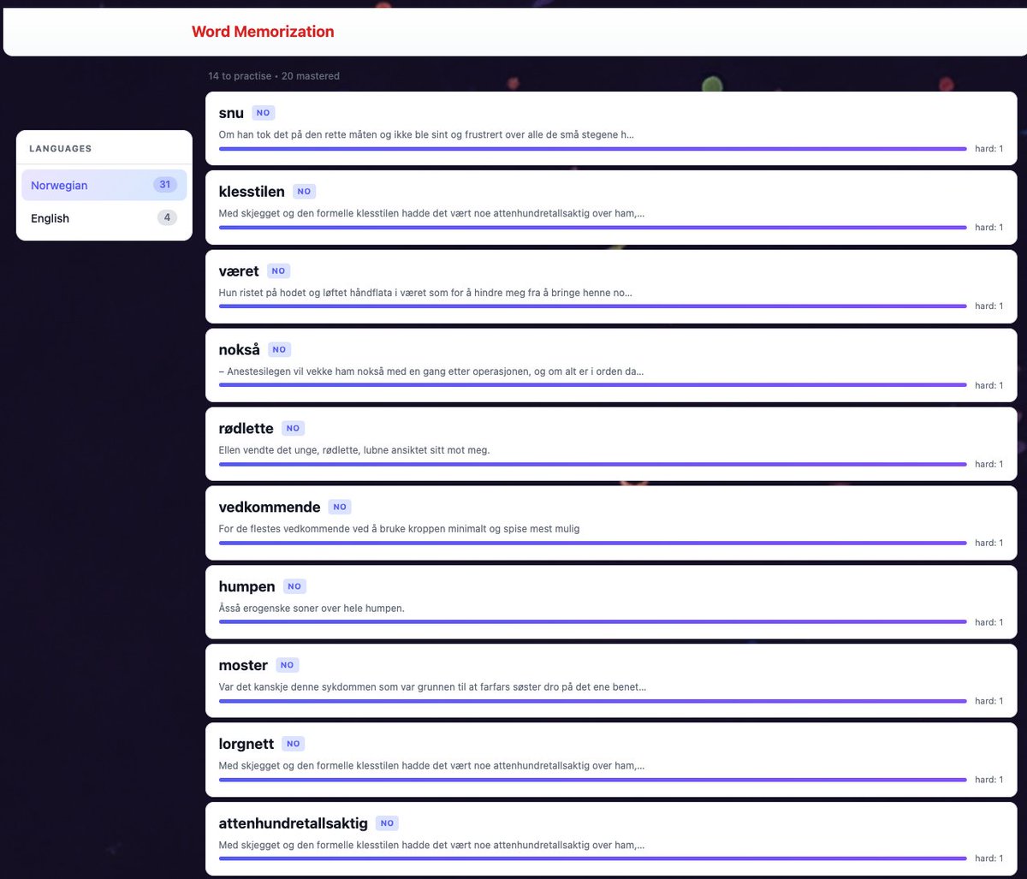The image size is (1027, 879).
Task: Click the progress bar under 'klesstilen'
Action: pos(592,228)
